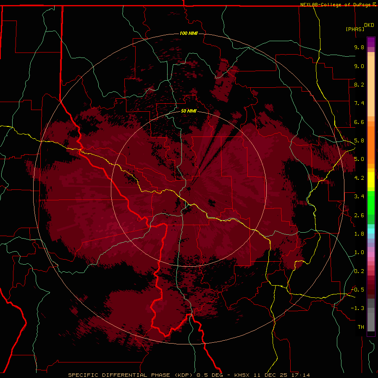Click the 1.8 value on color scale
The height and width of the screenshot is (378, 378).
click(x=359, y=234)
